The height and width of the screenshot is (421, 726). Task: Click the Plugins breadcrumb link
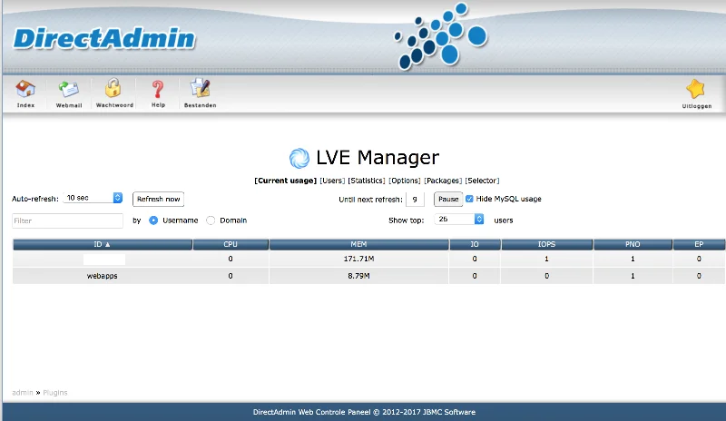(55, 393)
